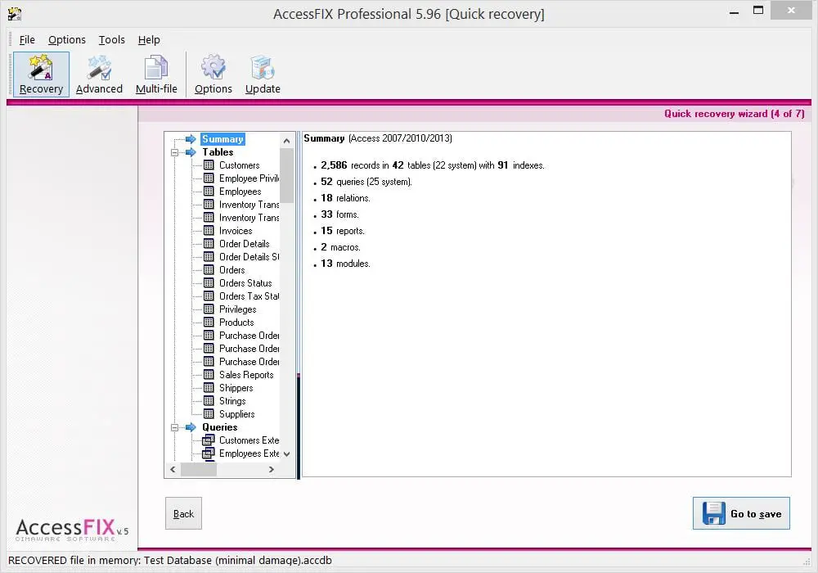The height and width of the screenshot is (573, 818).
Task: Click the horizontal scrollbar thumb of the tree
Action: 199,469
